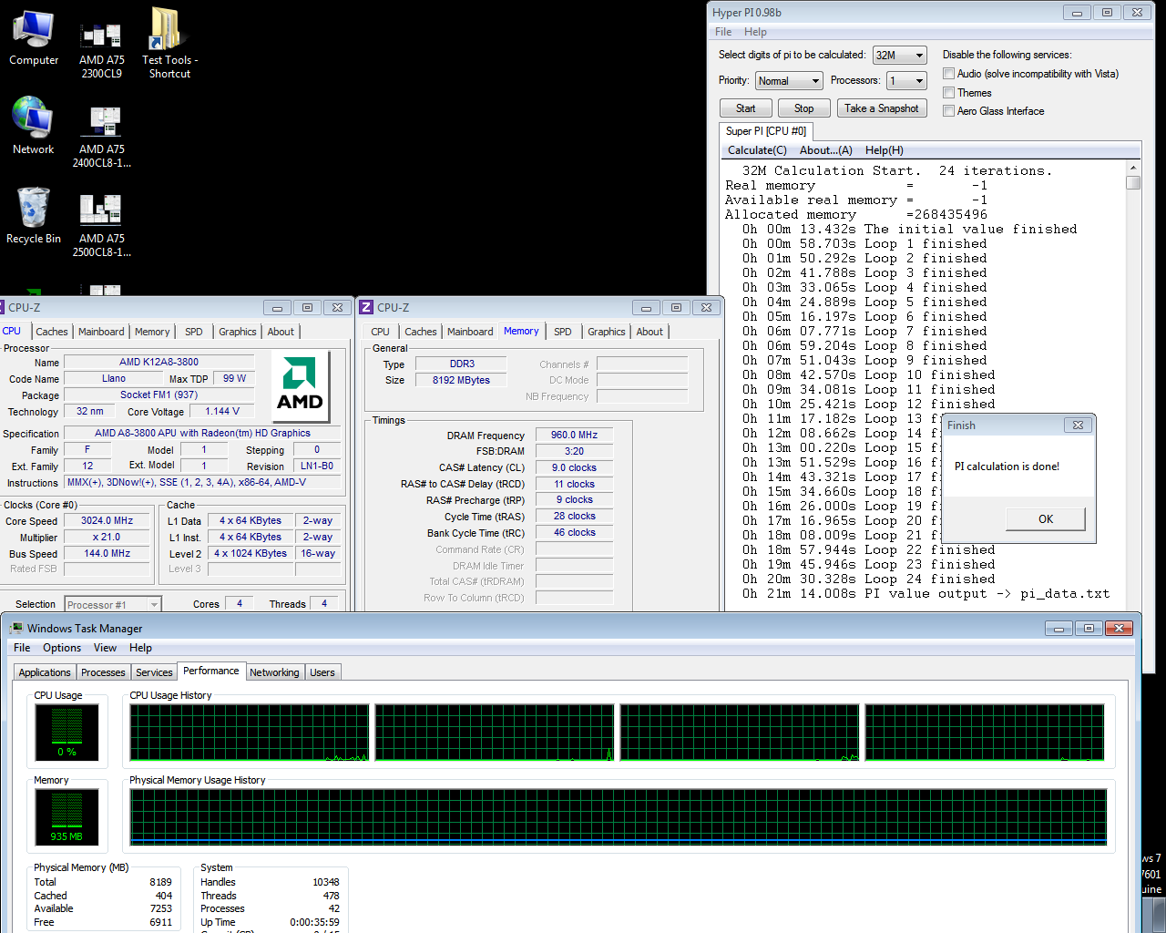Switch to the SPD tab in CPU-Z Memory window
The width and height of the screenshot is (1166, 933).
563,332
